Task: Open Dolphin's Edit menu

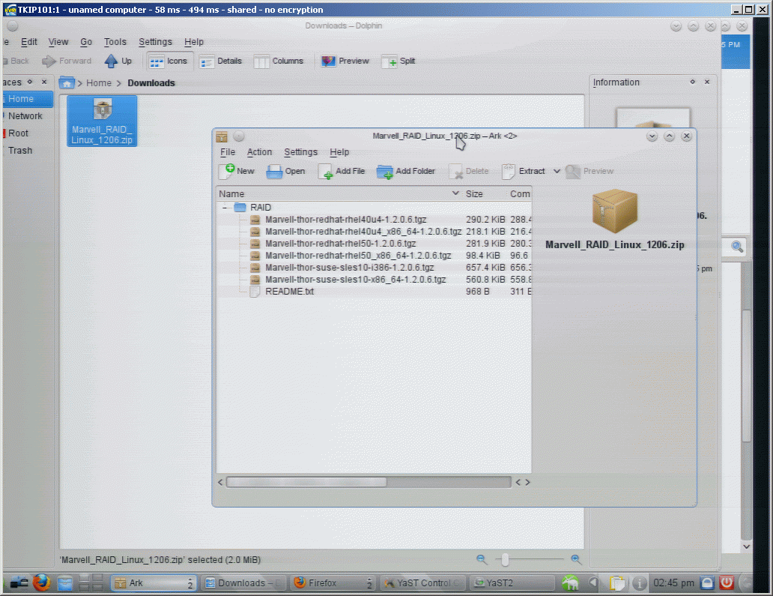Action: [x=29, y=42]
